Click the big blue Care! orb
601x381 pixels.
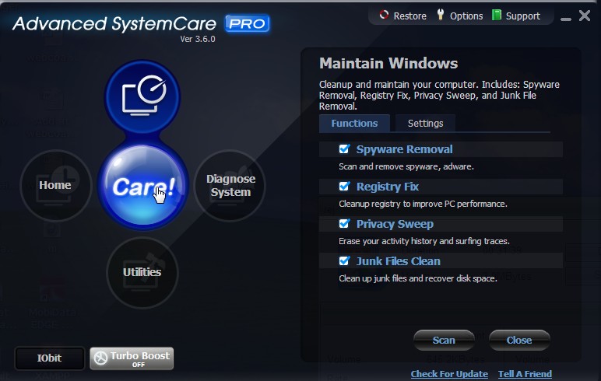[x=143, y=186]
